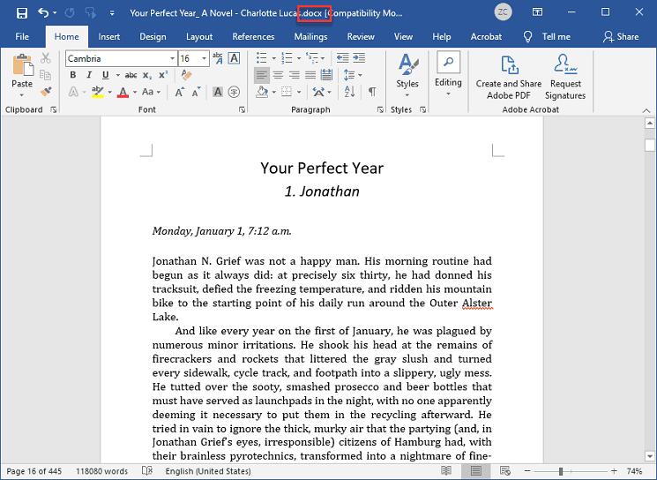Open line and paragraph spacing options

353,75
